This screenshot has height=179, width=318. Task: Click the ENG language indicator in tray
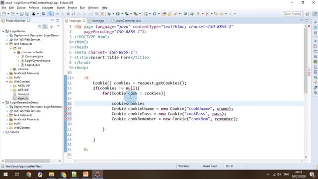coord(286,175)
